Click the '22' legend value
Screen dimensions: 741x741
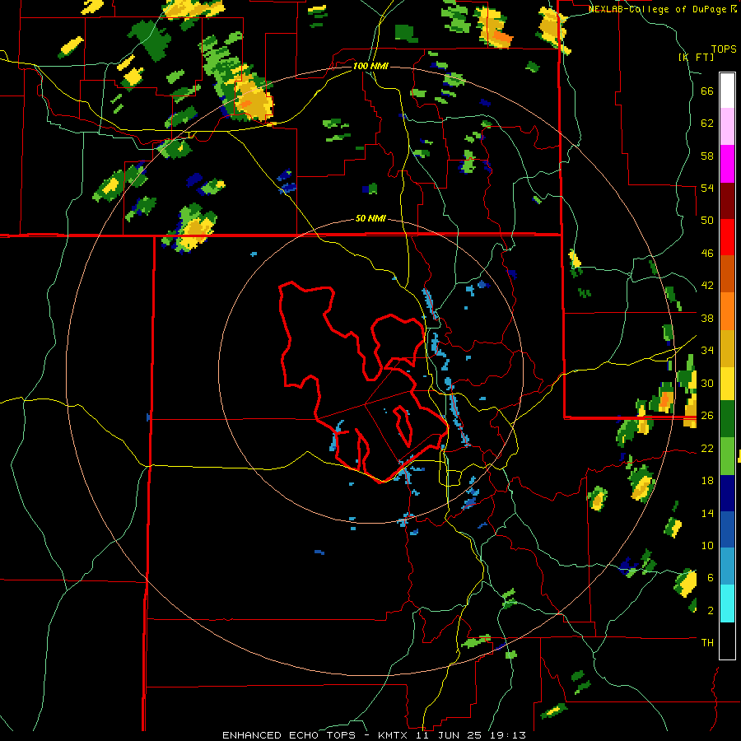[x=707, y=448]
